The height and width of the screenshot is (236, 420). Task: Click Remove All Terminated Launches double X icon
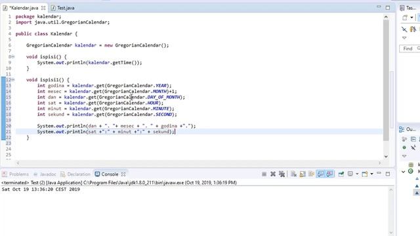click(282, 174)
